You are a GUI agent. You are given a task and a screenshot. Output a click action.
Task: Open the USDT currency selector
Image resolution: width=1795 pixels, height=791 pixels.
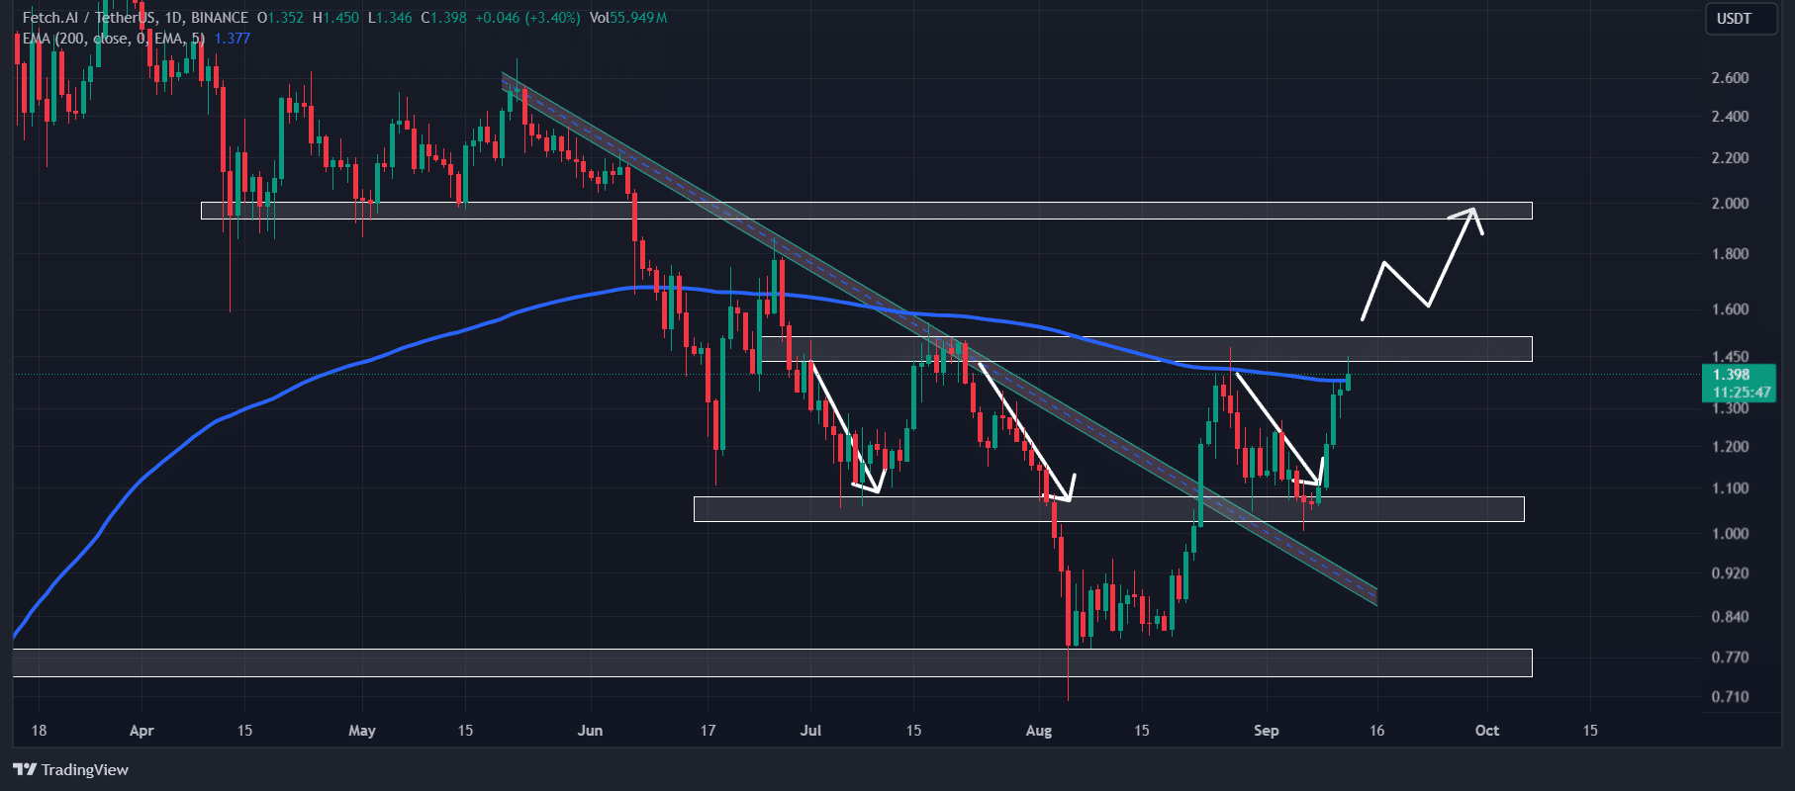click(1741, 19)
